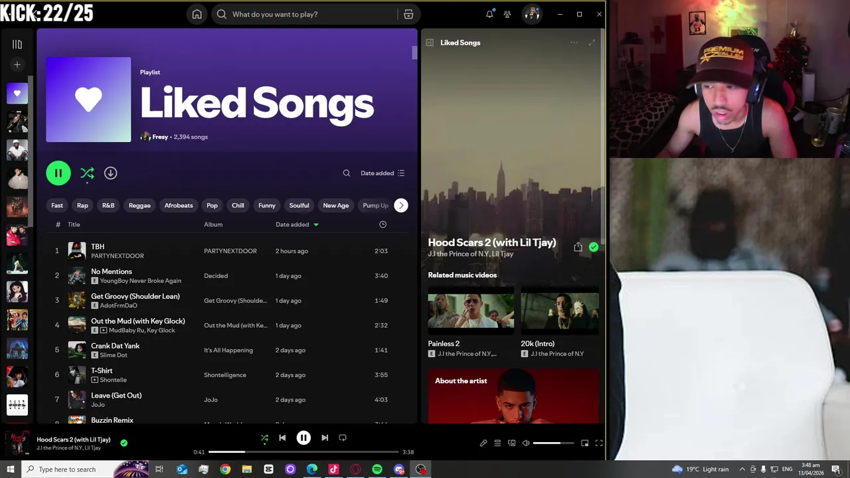This screenshot has height=478, width=850.
Task: Filter by the Chill tag
Action: coord(238,205)
